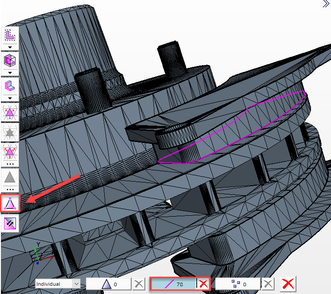The image size is (331, 294).
Task: Select the triangle with outward red arrows icon
Action: [x=10, y=152]
